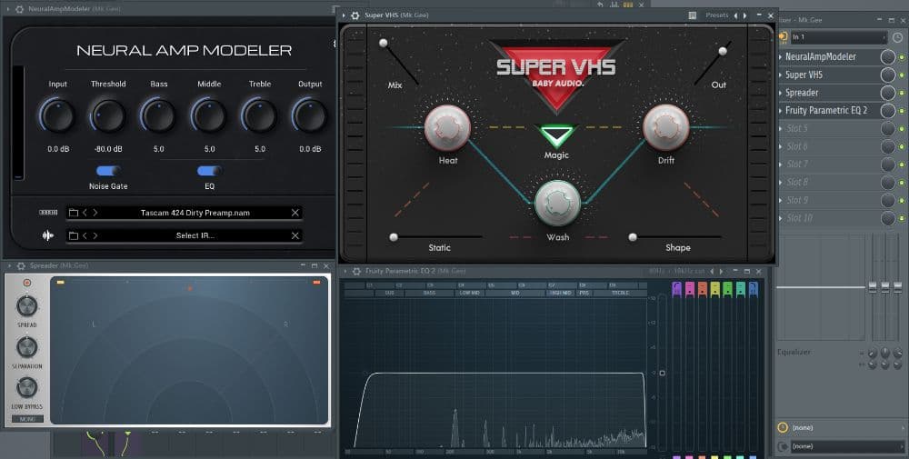Open Fruity Parametric EQ 2 gear icon

tap(356, 271)
